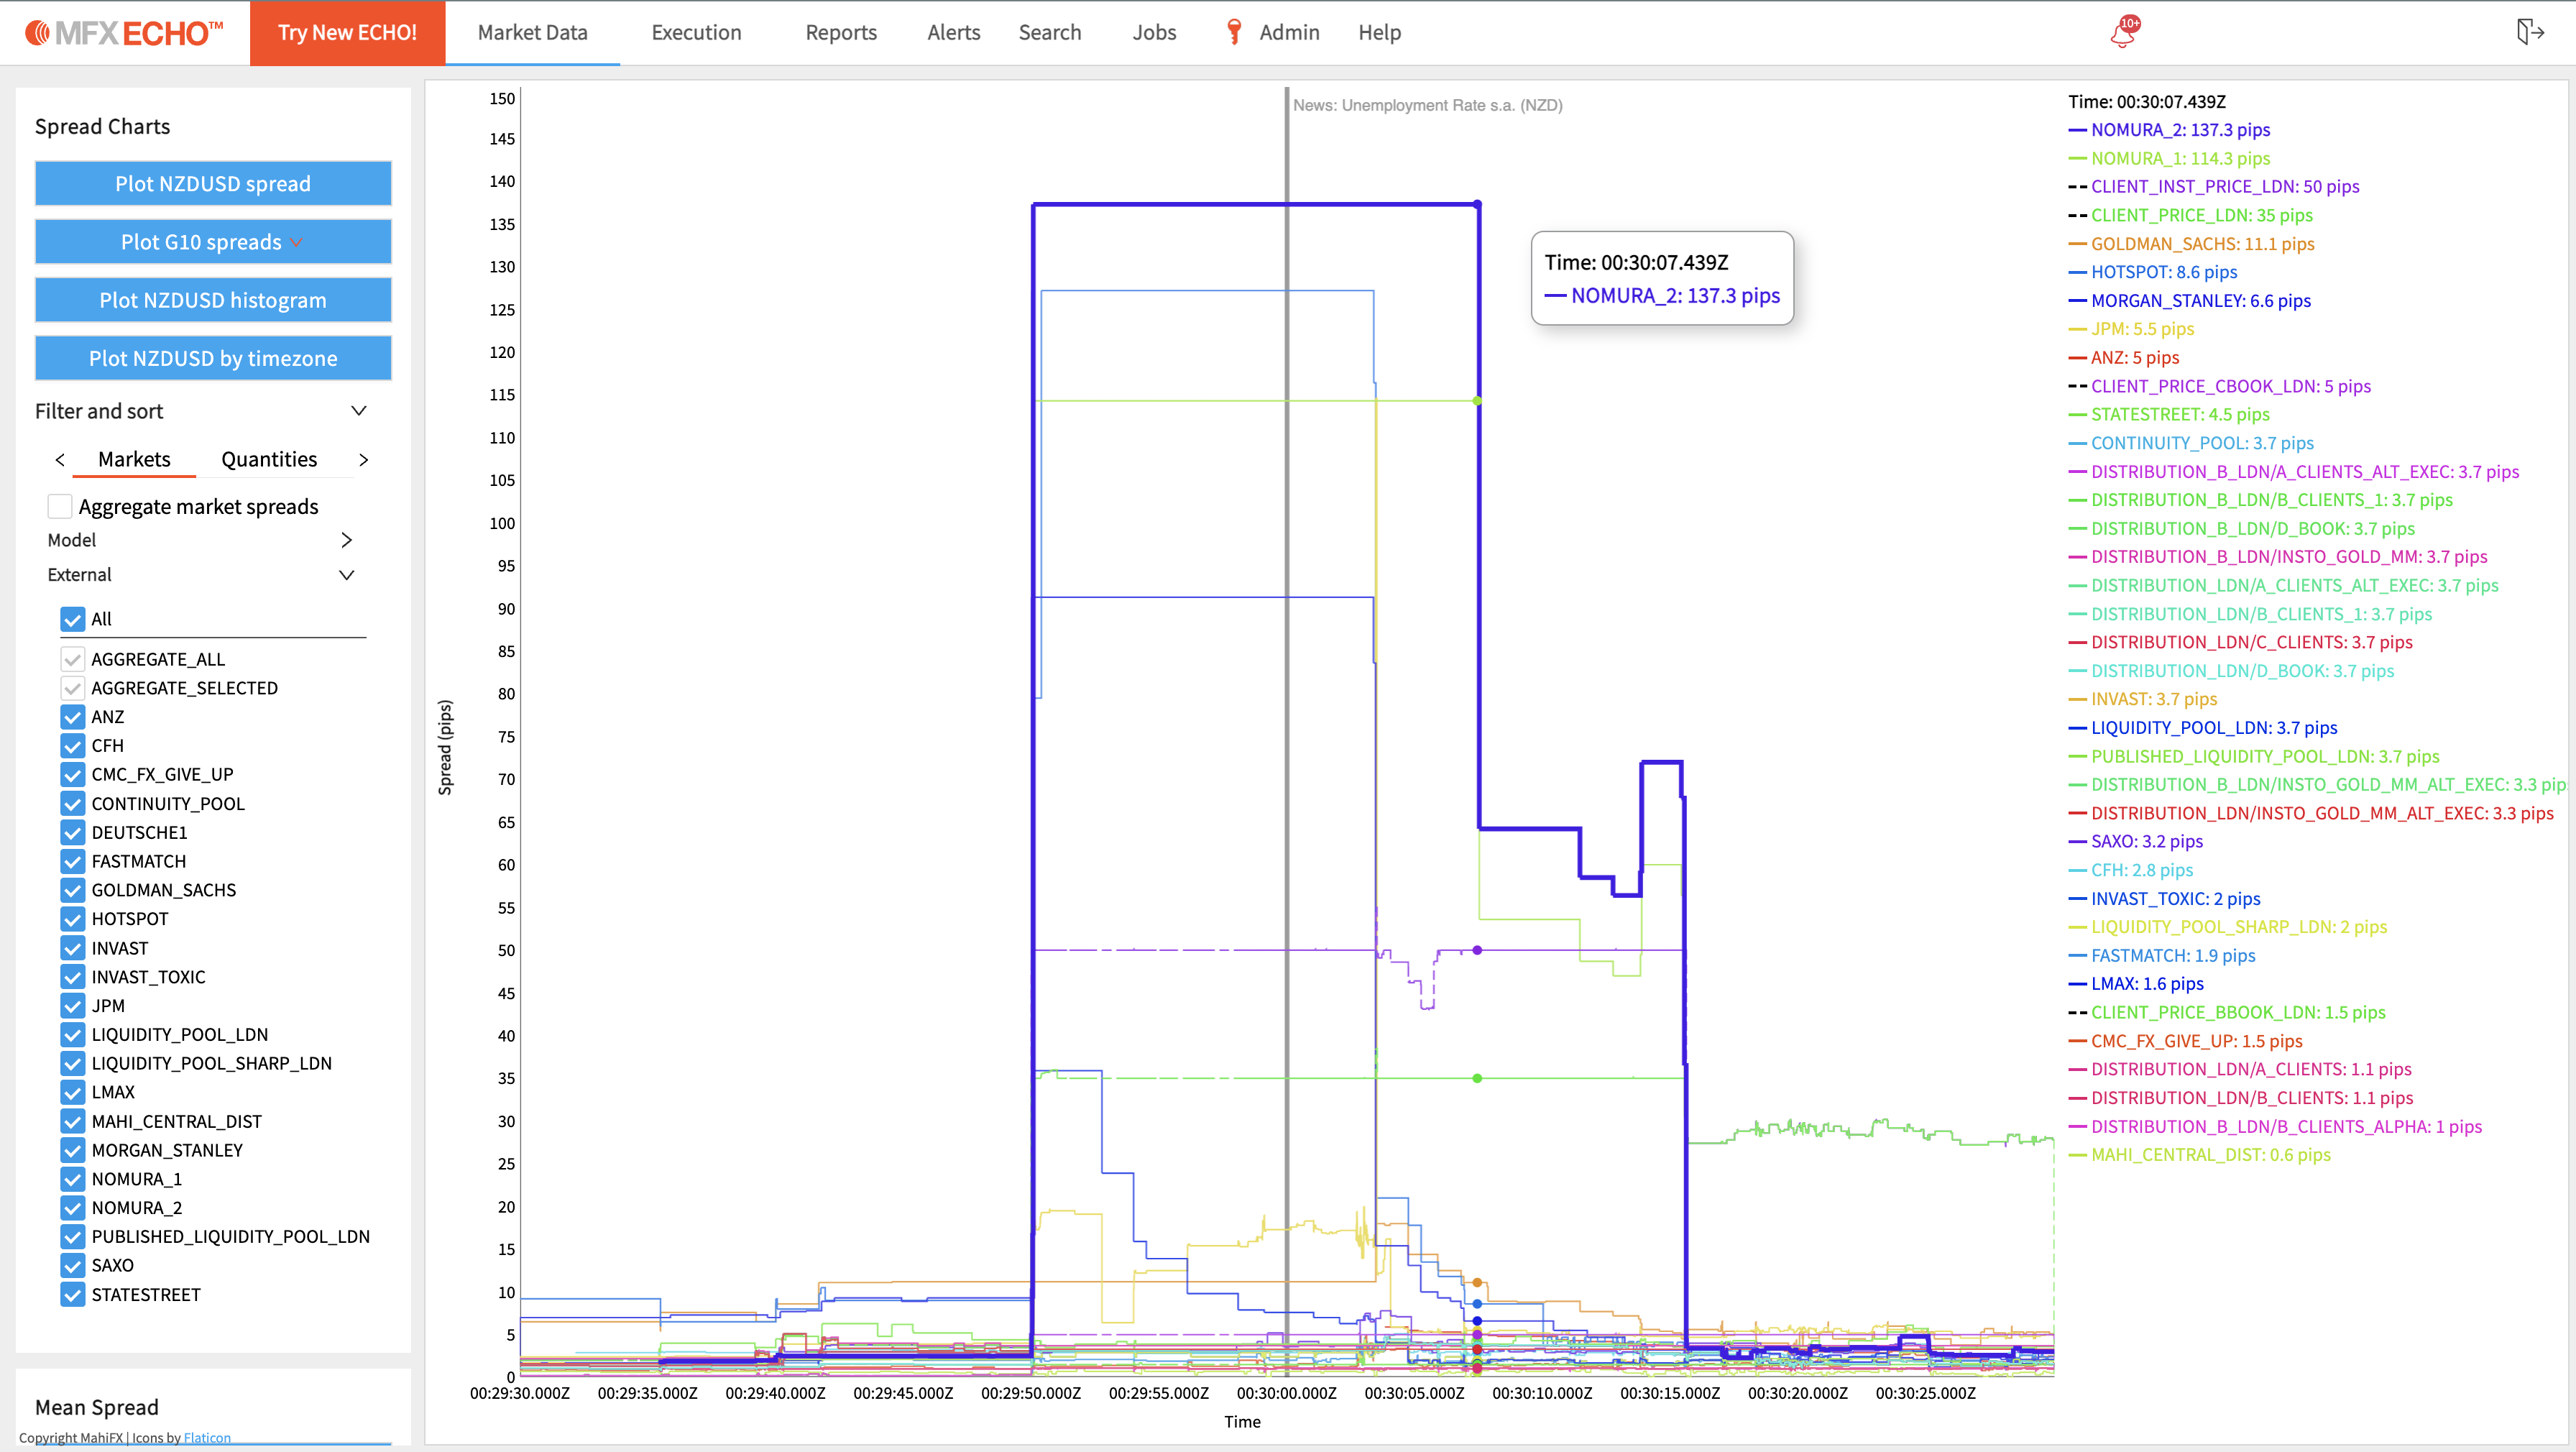Open the Reports menu
The image size is (2576, 1452).
[x=841, y=33]
